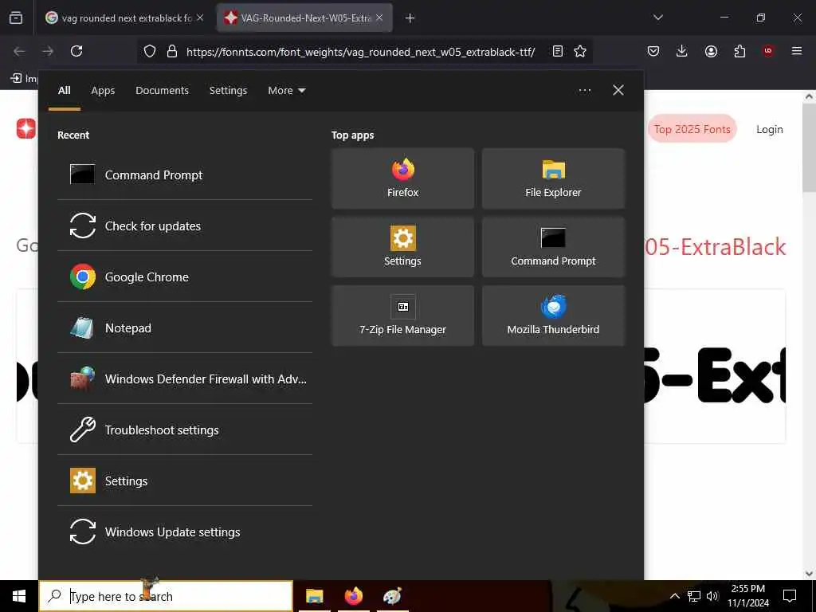Launch Google Chrome from Recent list
The image size is (816, 612).
click(x=185, y=277)
